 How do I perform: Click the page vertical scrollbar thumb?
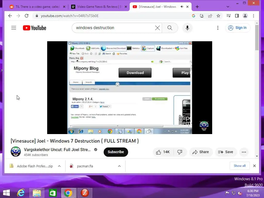[x=257, y=37]
